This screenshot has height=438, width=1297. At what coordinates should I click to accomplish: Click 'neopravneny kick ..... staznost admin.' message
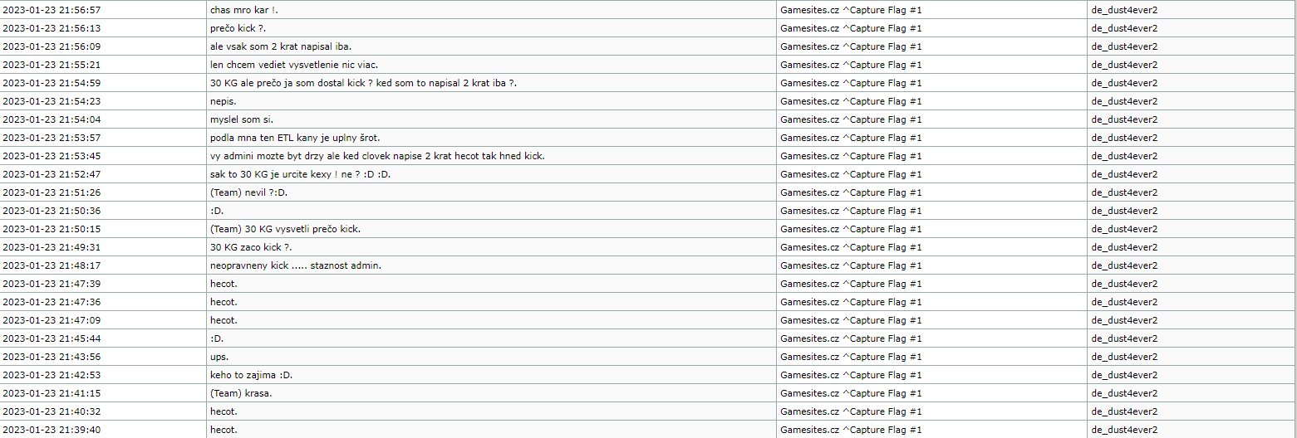(x=296, y=265)
